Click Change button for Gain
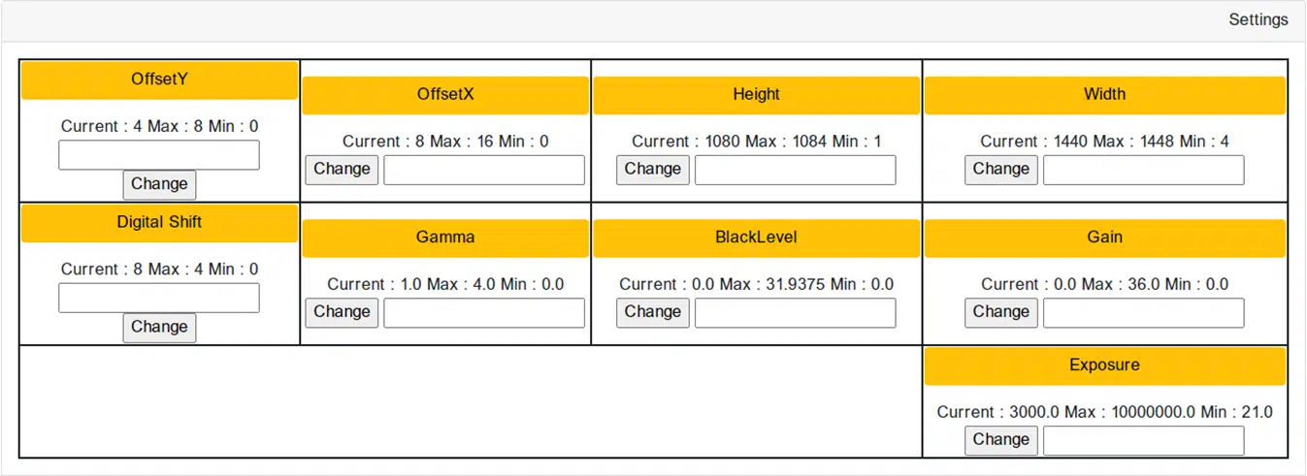1307x476 pixels. (x=1001, y=312)
